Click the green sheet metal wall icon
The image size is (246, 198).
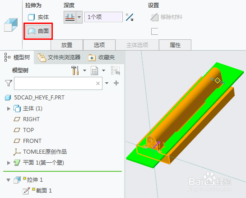(x=17, y=163)
